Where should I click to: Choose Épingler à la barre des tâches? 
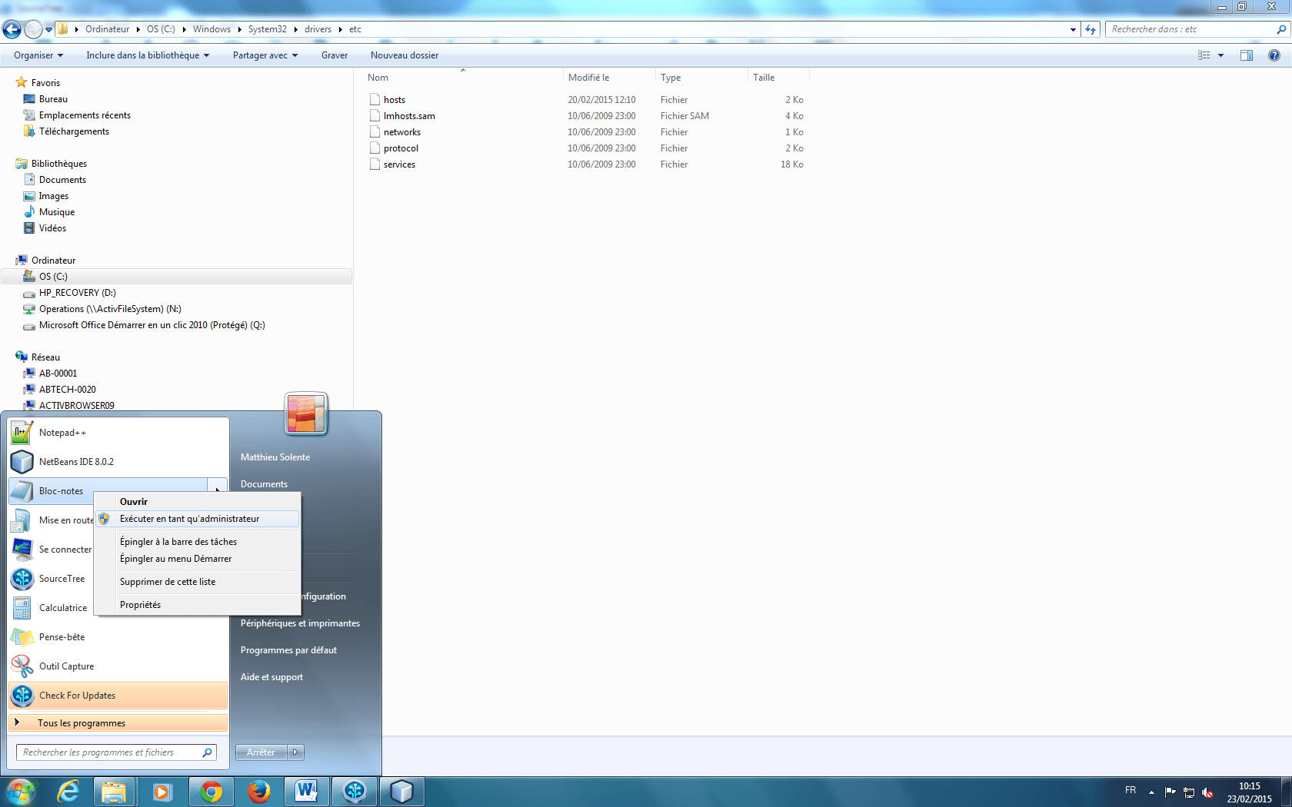pyautogui.click(x=178, y=542)
